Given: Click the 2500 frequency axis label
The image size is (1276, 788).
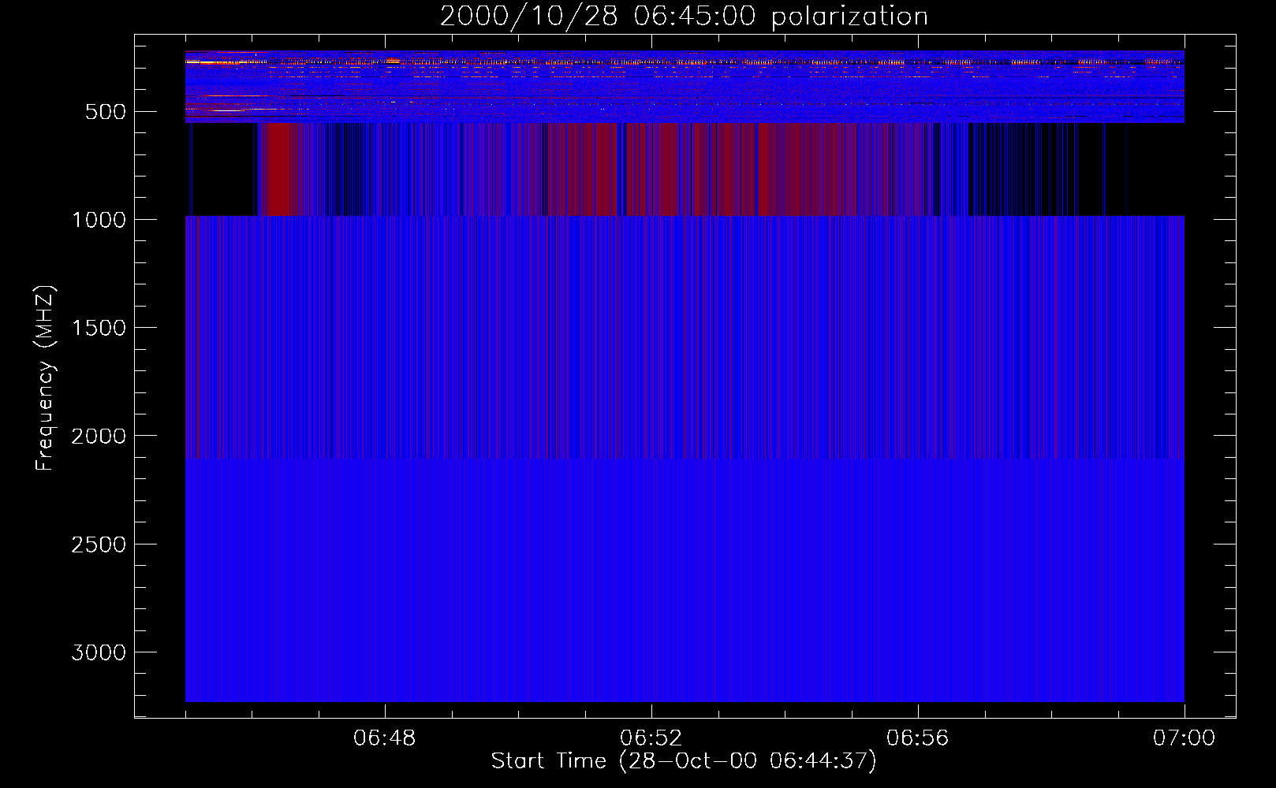Looking at the screenshot, I should coord(99,545).
